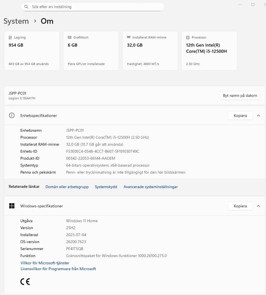Click the Processor chip icon
The image size is (266, 295).
tap(188, 37)
